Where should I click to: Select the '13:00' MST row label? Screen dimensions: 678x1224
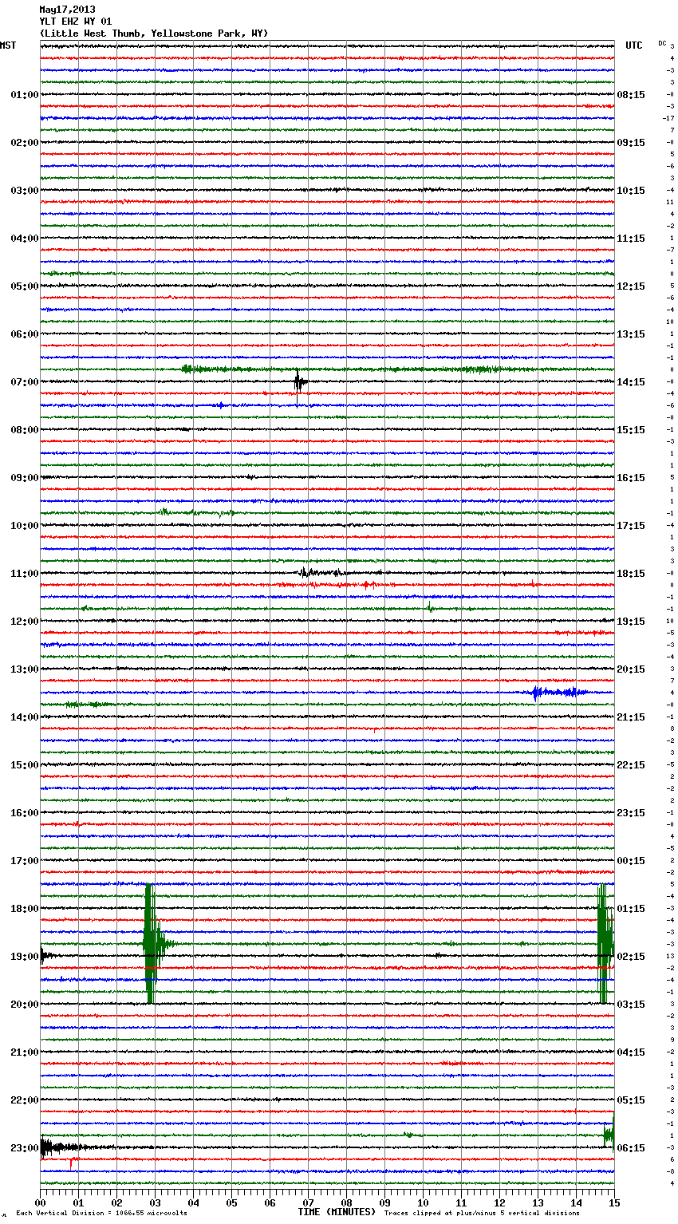pos(25,669)
